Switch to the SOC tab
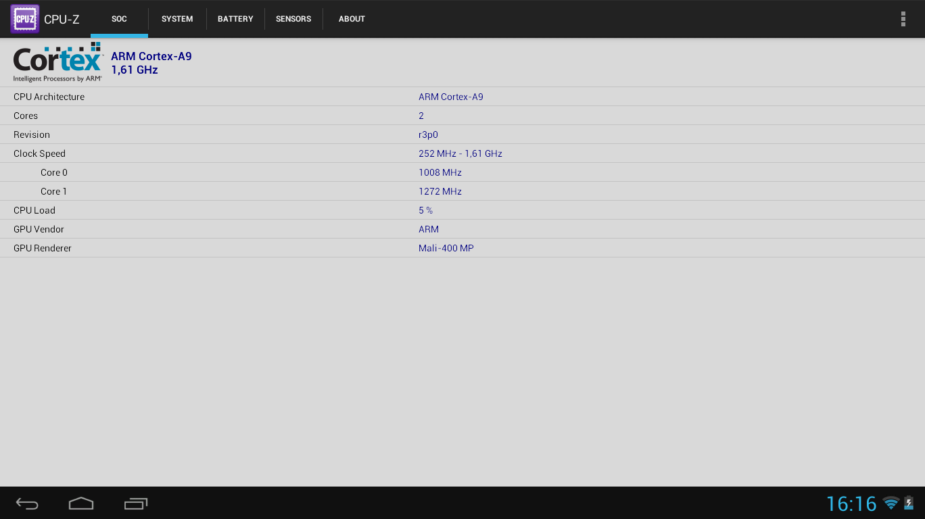This screenshot has width=925, height=519. [119, 19]
